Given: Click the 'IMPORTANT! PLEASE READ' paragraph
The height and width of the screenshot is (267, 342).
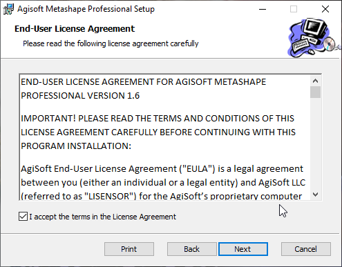Looking at the screenshot, I should 158,132.
